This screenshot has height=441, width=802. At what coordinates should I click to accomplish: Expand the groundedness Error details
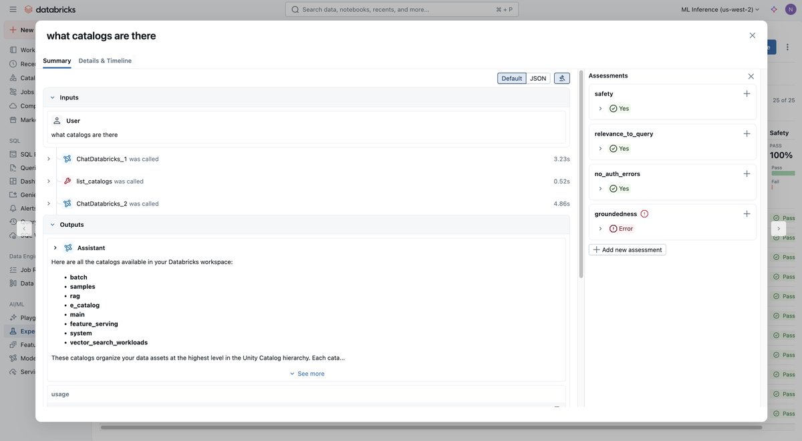coord(600,228)
